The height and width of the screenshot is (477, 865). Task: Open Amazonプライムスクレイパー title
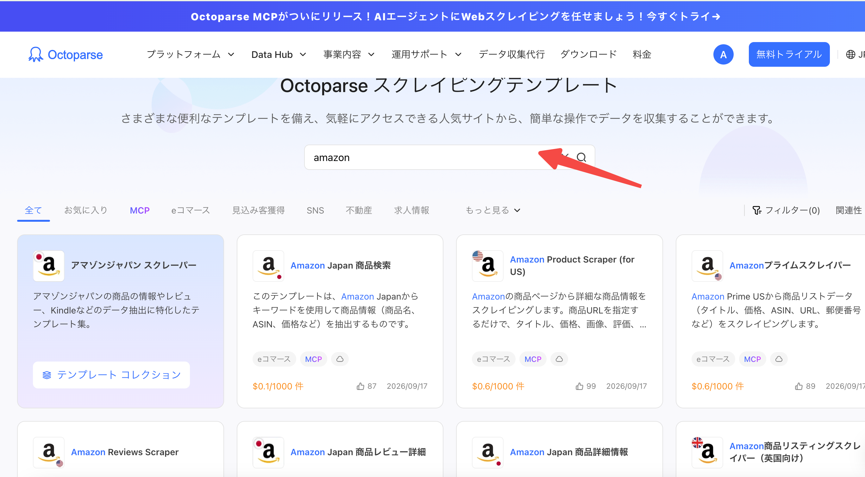[x=790, y=265]
